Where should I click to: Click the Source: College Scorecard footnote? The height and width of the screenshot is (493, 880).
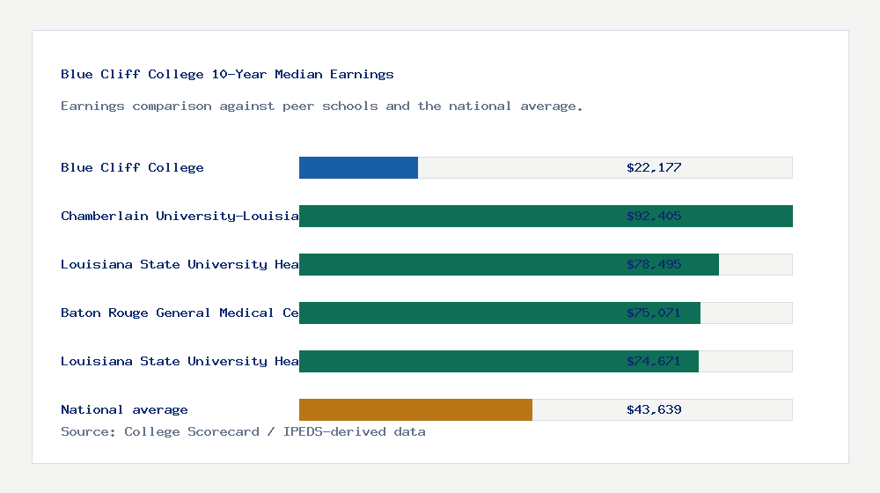coord(243,431)
